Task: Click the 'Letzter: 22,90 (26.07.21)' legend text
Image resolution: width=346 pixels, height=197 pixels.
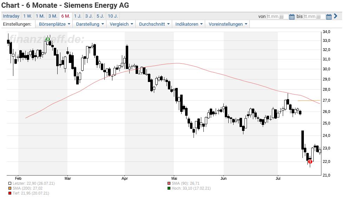Action: coord(33,183)
